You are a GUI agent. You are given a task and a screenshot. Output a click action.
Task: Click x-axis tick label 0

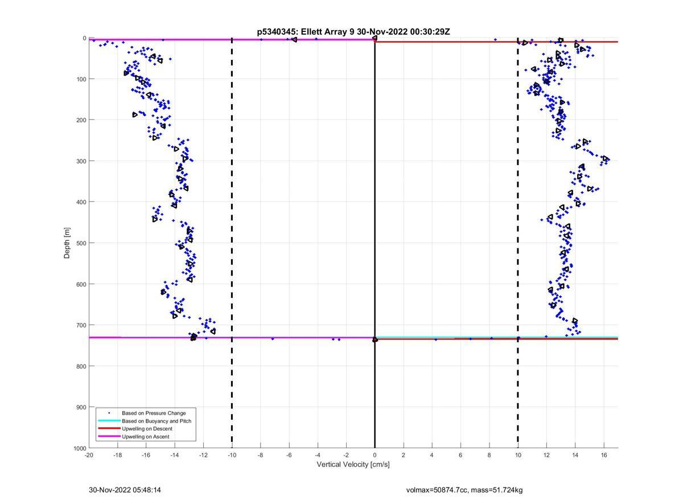click(x=375, y=454)
